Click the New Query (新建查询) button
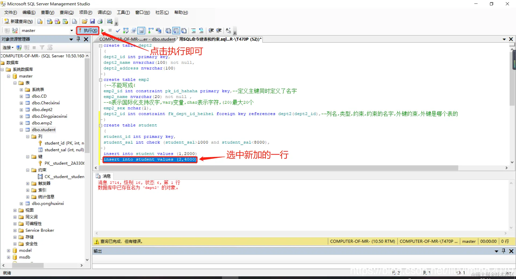Viewport: 516px width, 279px height. point(19,21)
